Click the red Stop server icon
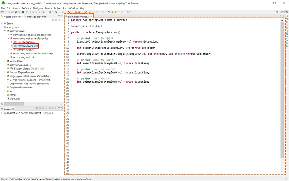 (x=49, y=108)
